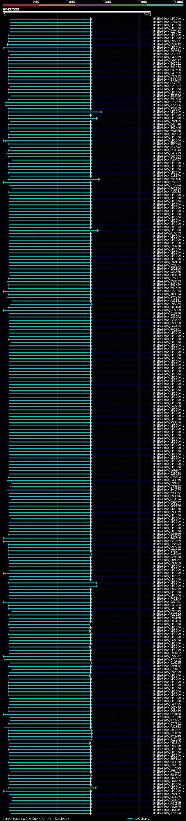Screen dimensions: 186x821
Task: Click the UniRef100_P37210 row label
Action: (167, 547)
